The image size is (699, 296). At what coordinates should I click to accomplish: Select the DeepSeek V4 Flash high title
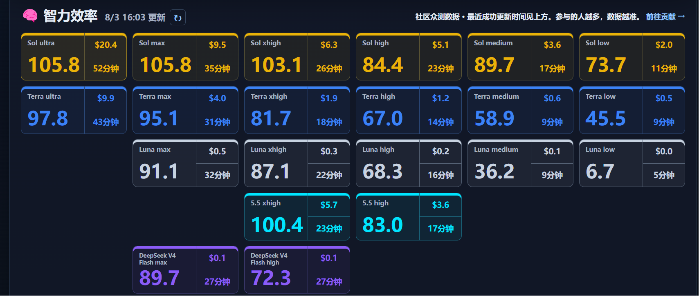click(269, 259)
